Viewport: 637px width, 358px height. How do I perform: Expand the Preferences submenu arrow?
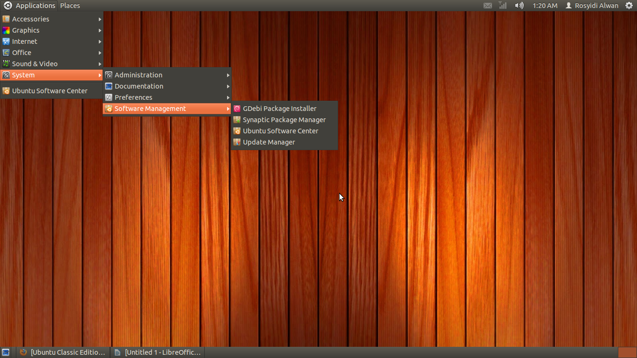tap(228, 97)
